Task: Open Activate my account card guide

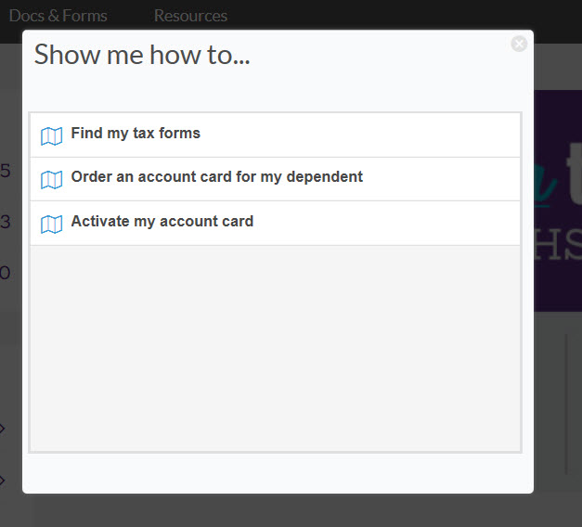Action: (275, 224)
